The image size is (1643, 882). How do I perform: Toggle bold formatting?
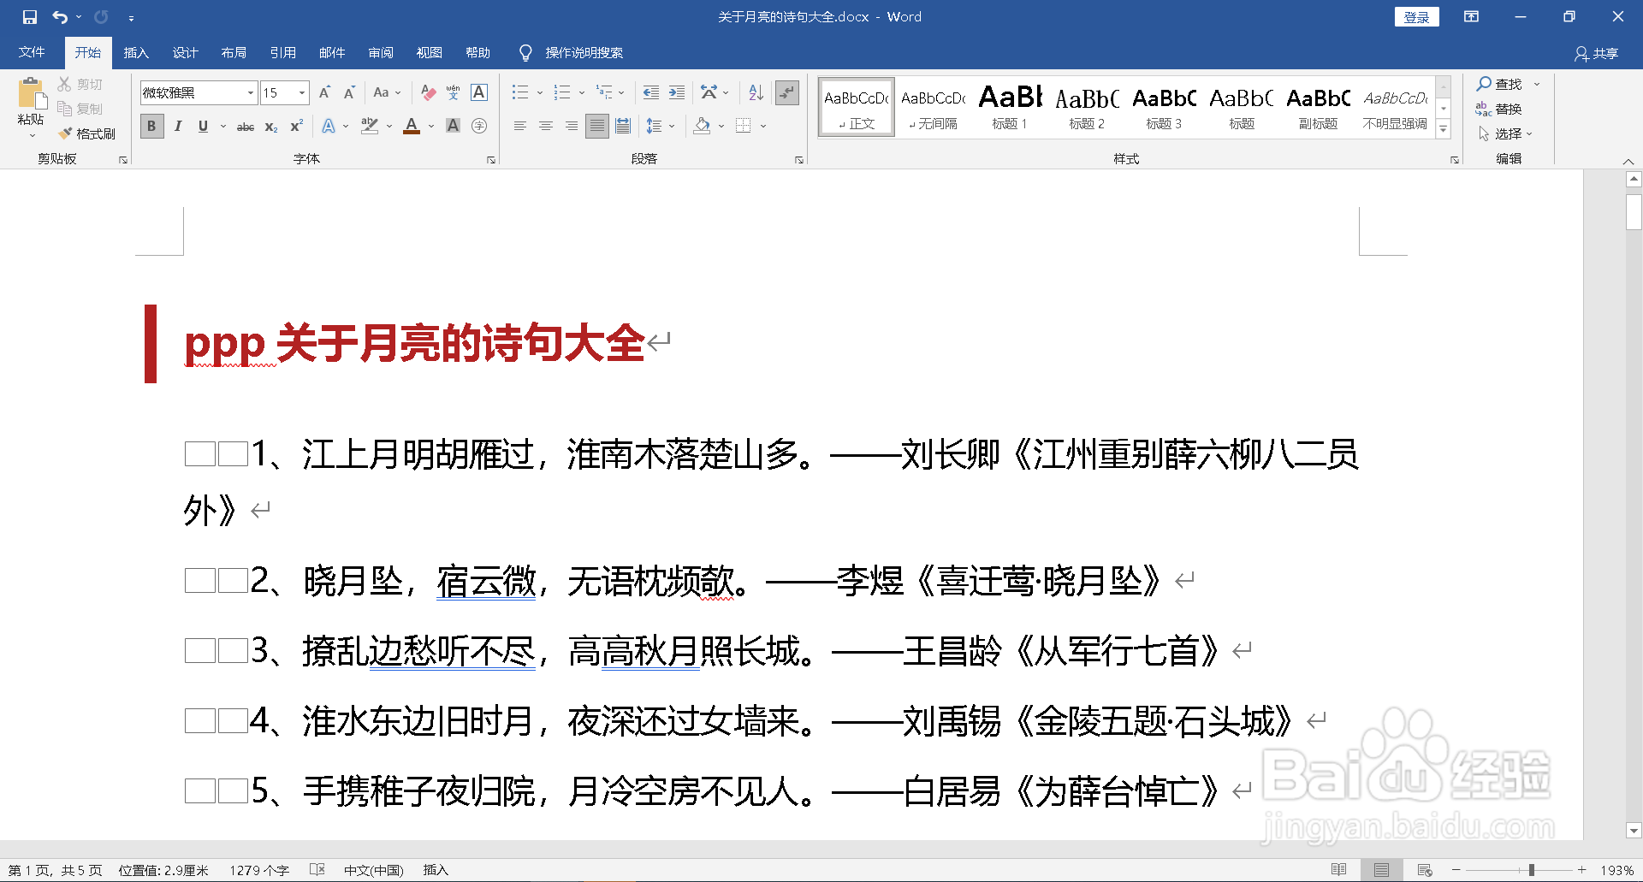click(x=151, y=126)
